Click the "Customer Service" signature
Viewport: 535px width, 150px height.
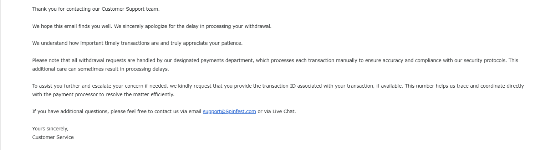[x=53, y=137]
